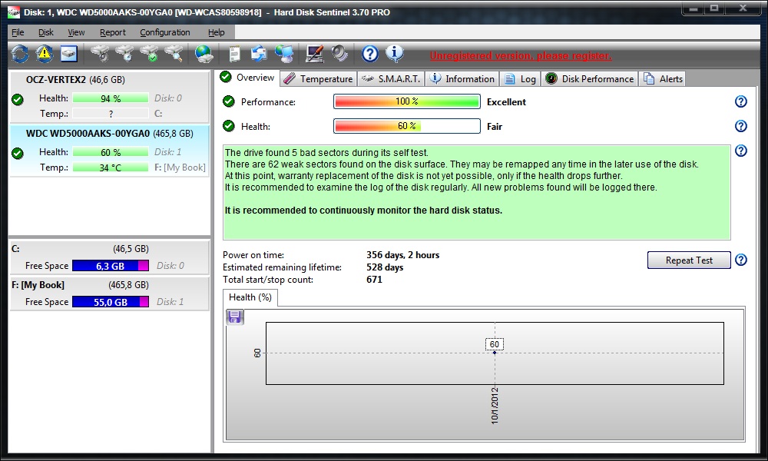Click the green check icon of OCZ-VERTEX2 disk
The width and height of the screenshot is (768, 461).
pos(18,100)
